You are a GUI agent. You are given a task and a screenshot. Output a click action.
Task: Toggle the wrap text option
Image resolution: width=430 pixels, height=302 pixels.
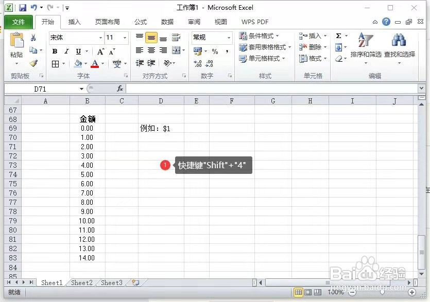tap(176, 37)
